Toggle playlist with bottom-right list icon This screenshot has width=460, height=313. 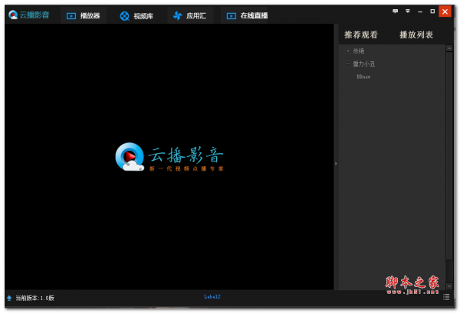pos(445,296)
